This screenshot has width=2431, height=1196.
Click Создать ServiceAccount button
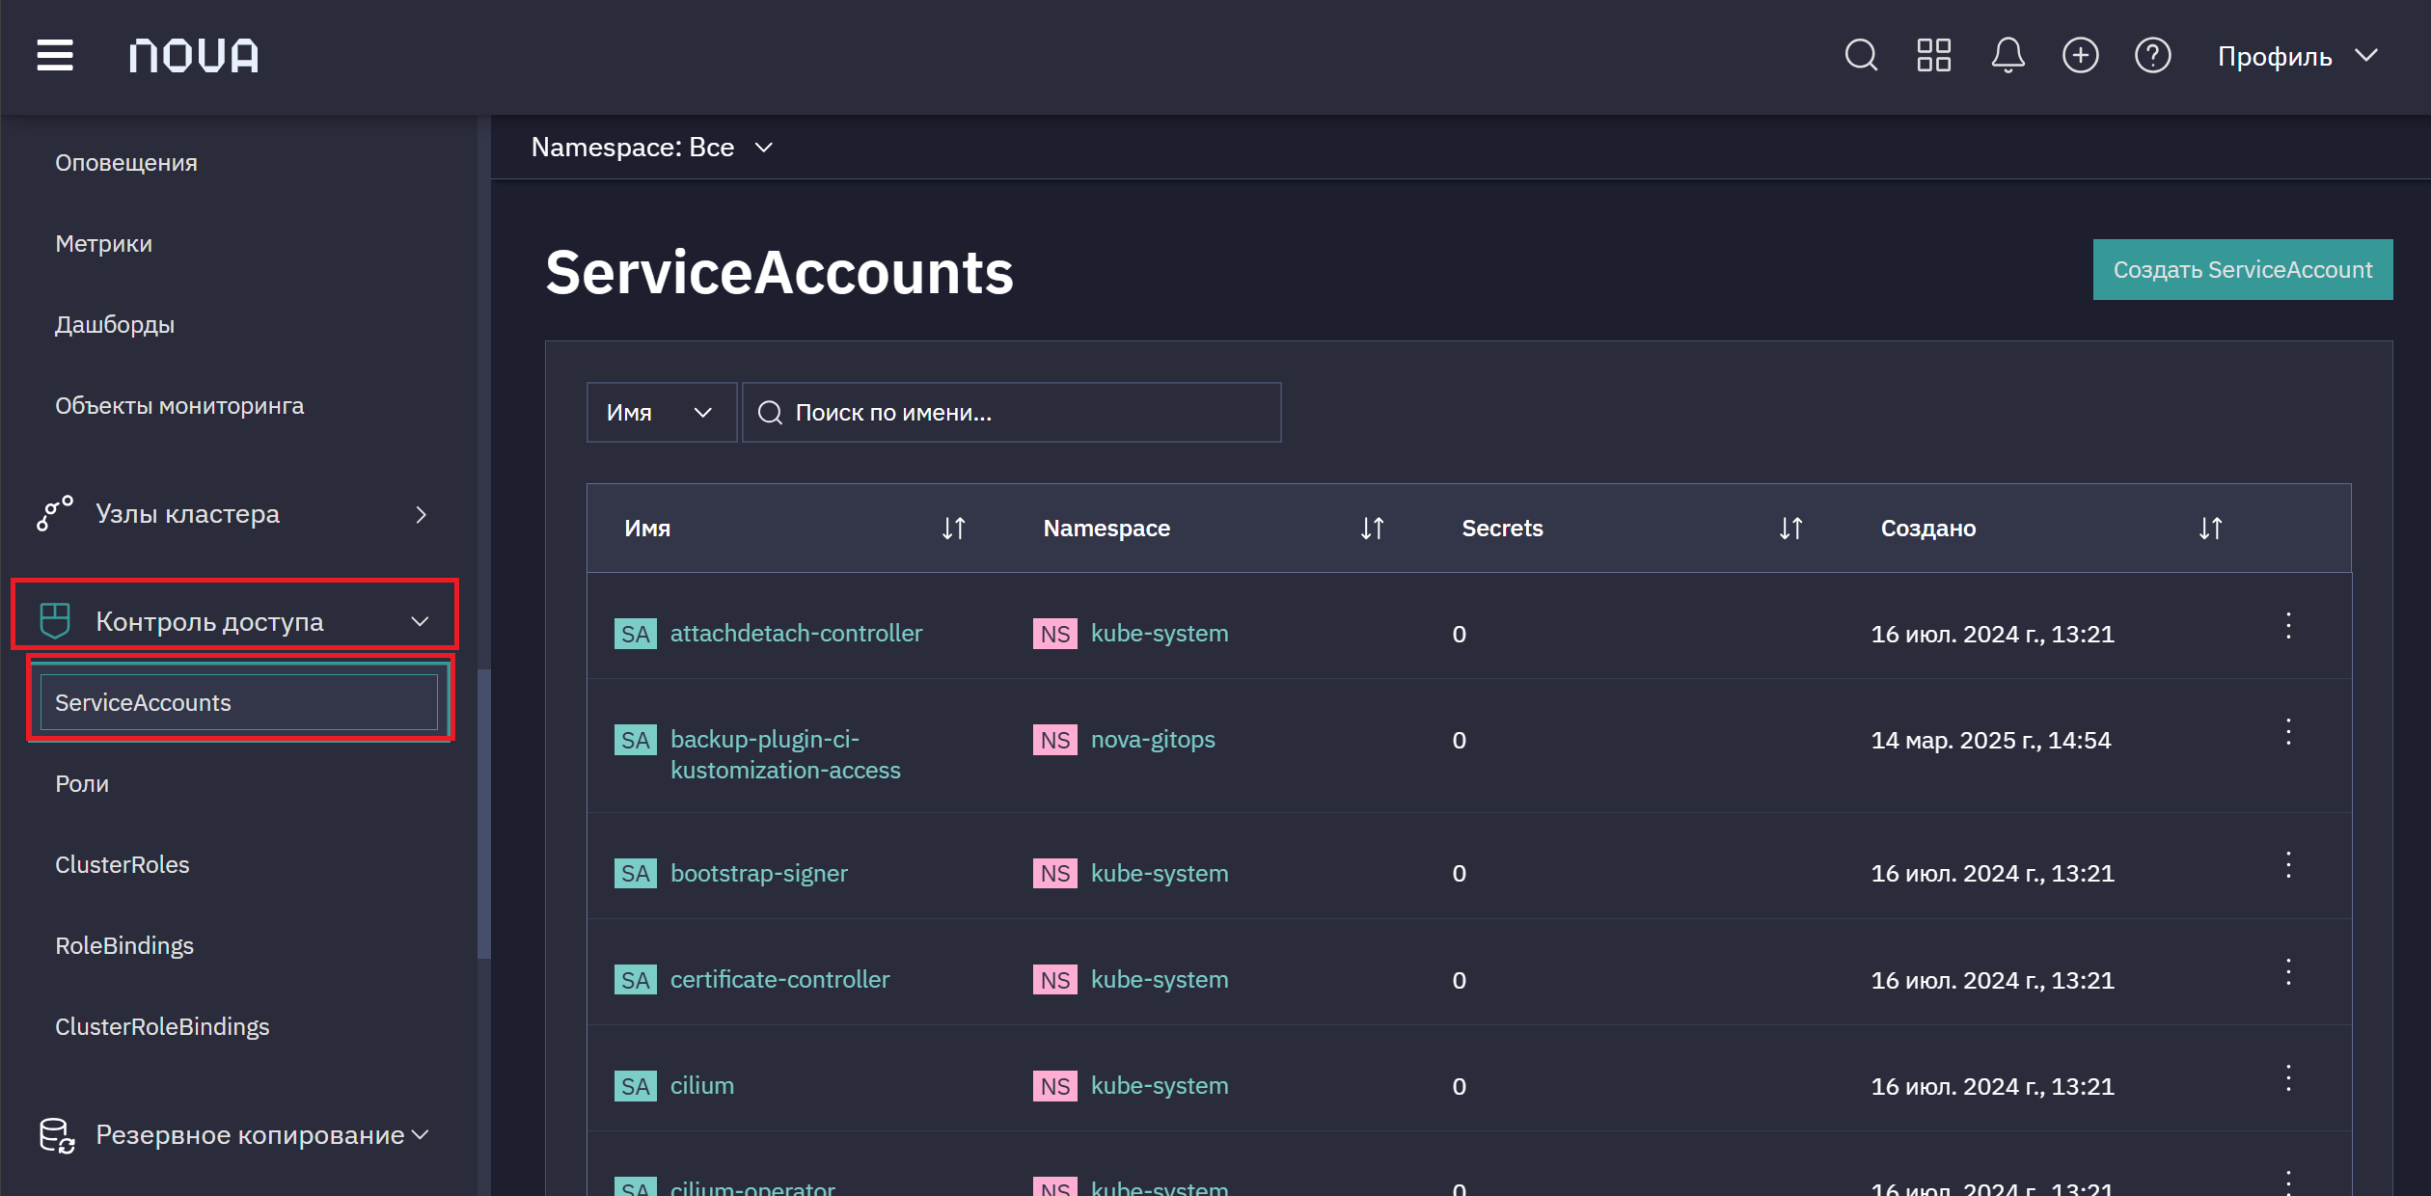coord(2243,270)
